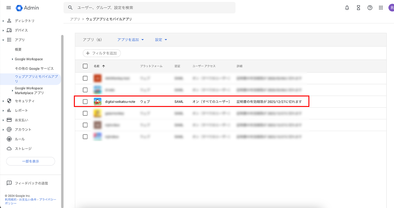Screen dimensions: 394x208
Task: Select 概要 under アプリ in sidebar
Action: [18, 49]
